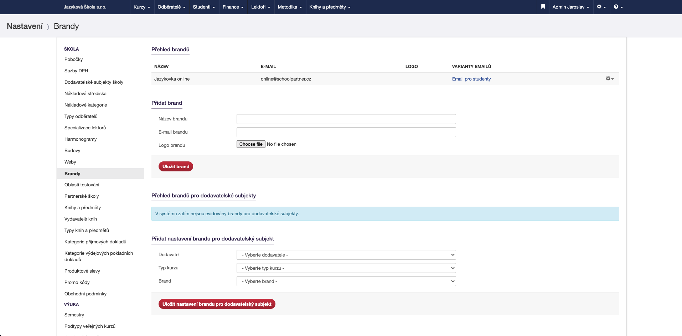Open the help question mark menu
Image resolution: width=682 pixels, height=336 pixels.
tap(618, 7)
